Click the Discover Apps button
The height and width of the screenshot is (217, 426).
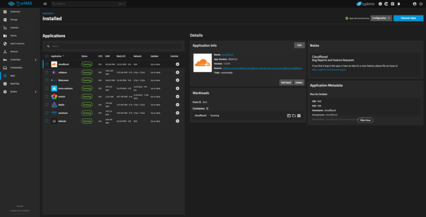click(x=408, y=18)
